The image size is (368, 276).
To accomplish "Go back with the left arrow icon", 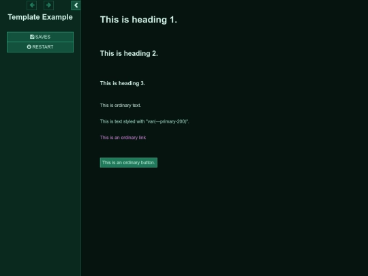I will click(31, 5).
